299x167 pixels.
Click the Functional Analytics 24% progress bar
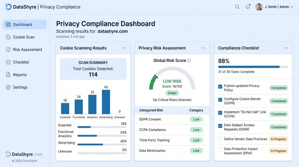pos(102,136)
